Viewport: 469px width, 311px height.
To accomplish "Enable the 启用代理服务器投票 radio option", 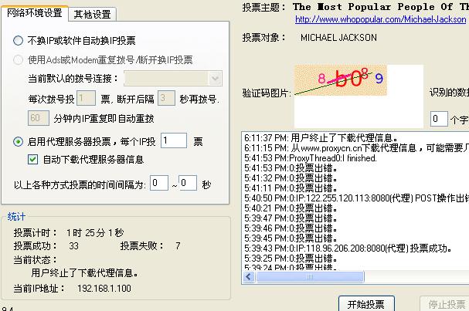I will point(19,140).
